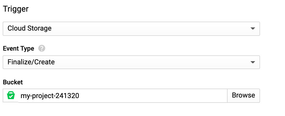Focus the Bucket name input field

[122, 95]
